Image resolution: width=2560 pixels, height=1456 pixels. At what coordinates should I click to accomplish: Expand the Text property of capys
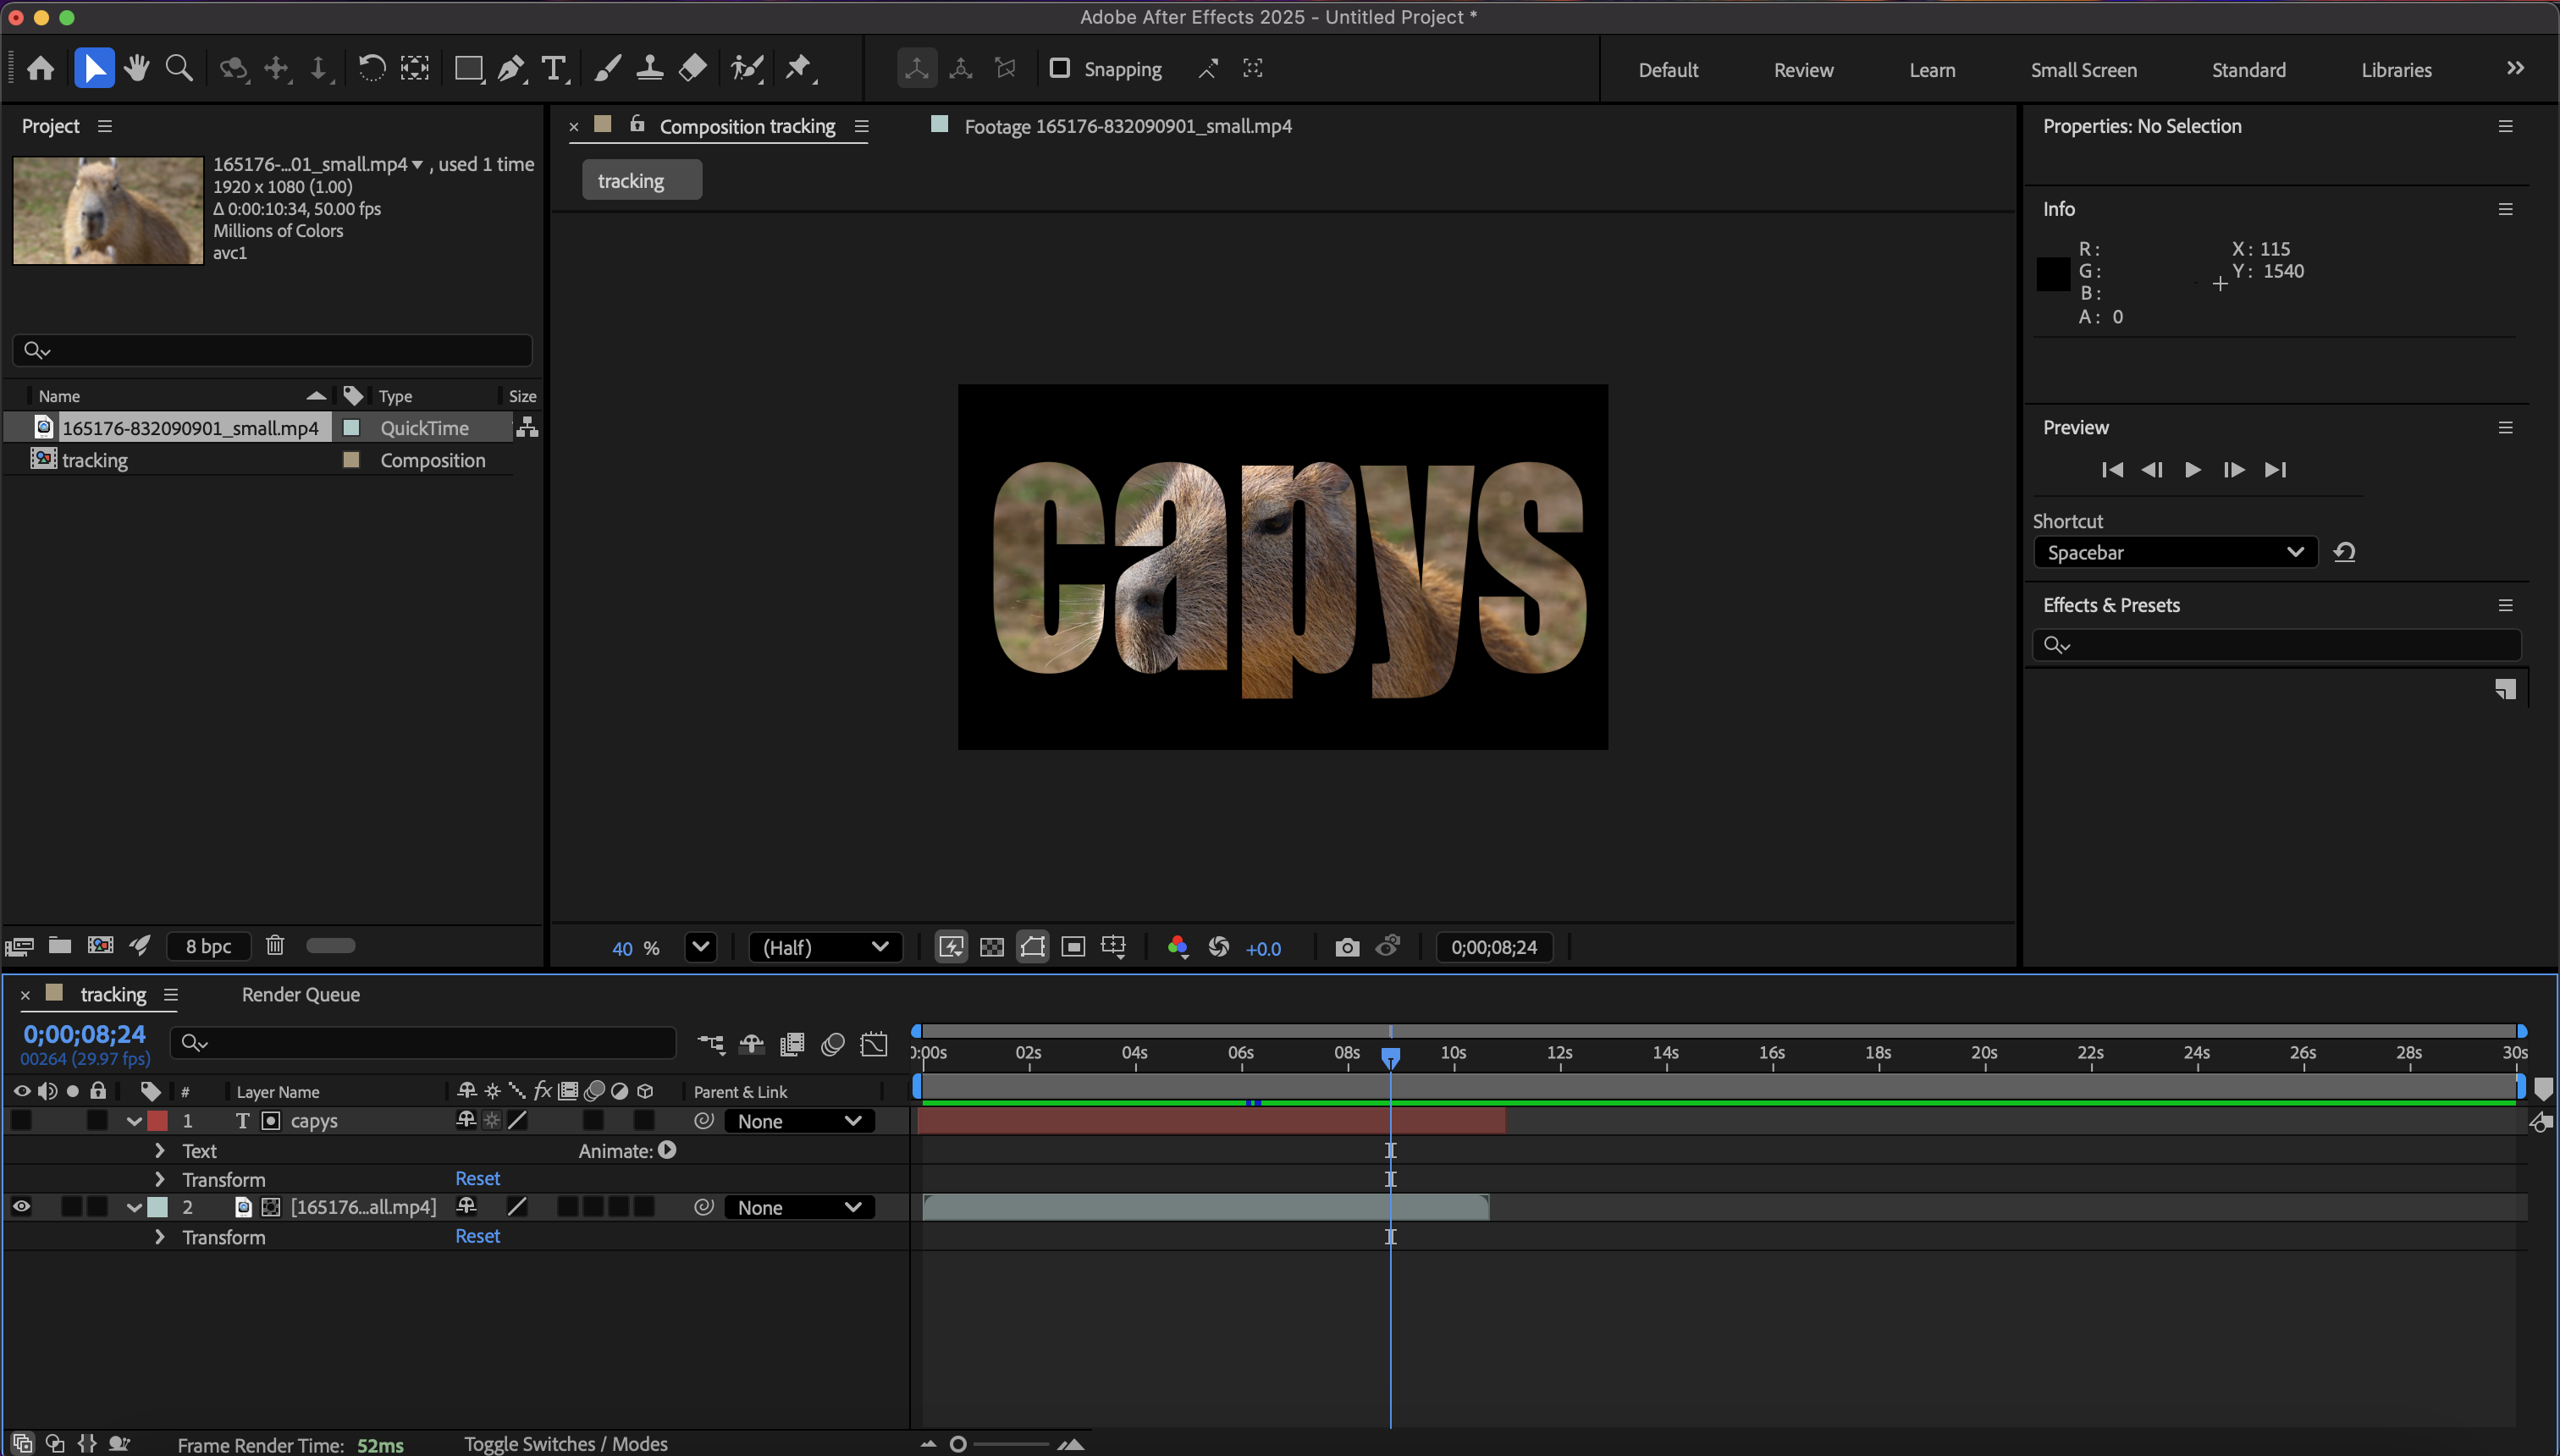pyautogui.click(x=160, y=1151)
